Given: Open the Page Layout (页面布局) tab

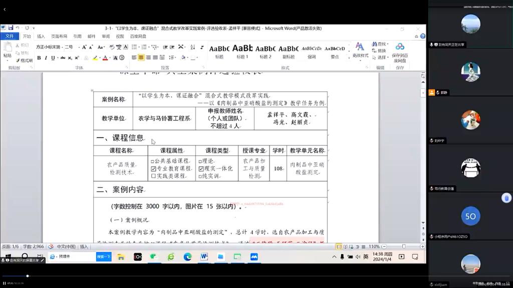Looking at the screenshot, I should [x=59, y=36].
